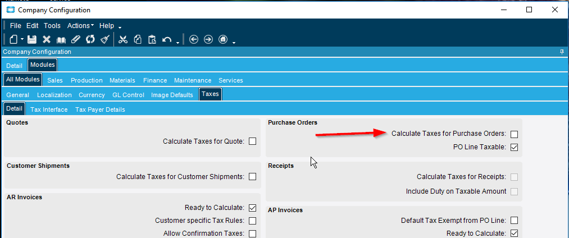The image size is (569, 238).
Task: Enable Calculate Taxes for Customer Shipments
Action: tap(253, 177)
